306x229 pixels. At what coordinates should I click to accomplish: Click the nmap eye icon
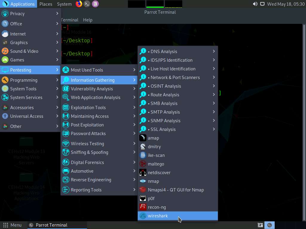click(x=143, y=181)
